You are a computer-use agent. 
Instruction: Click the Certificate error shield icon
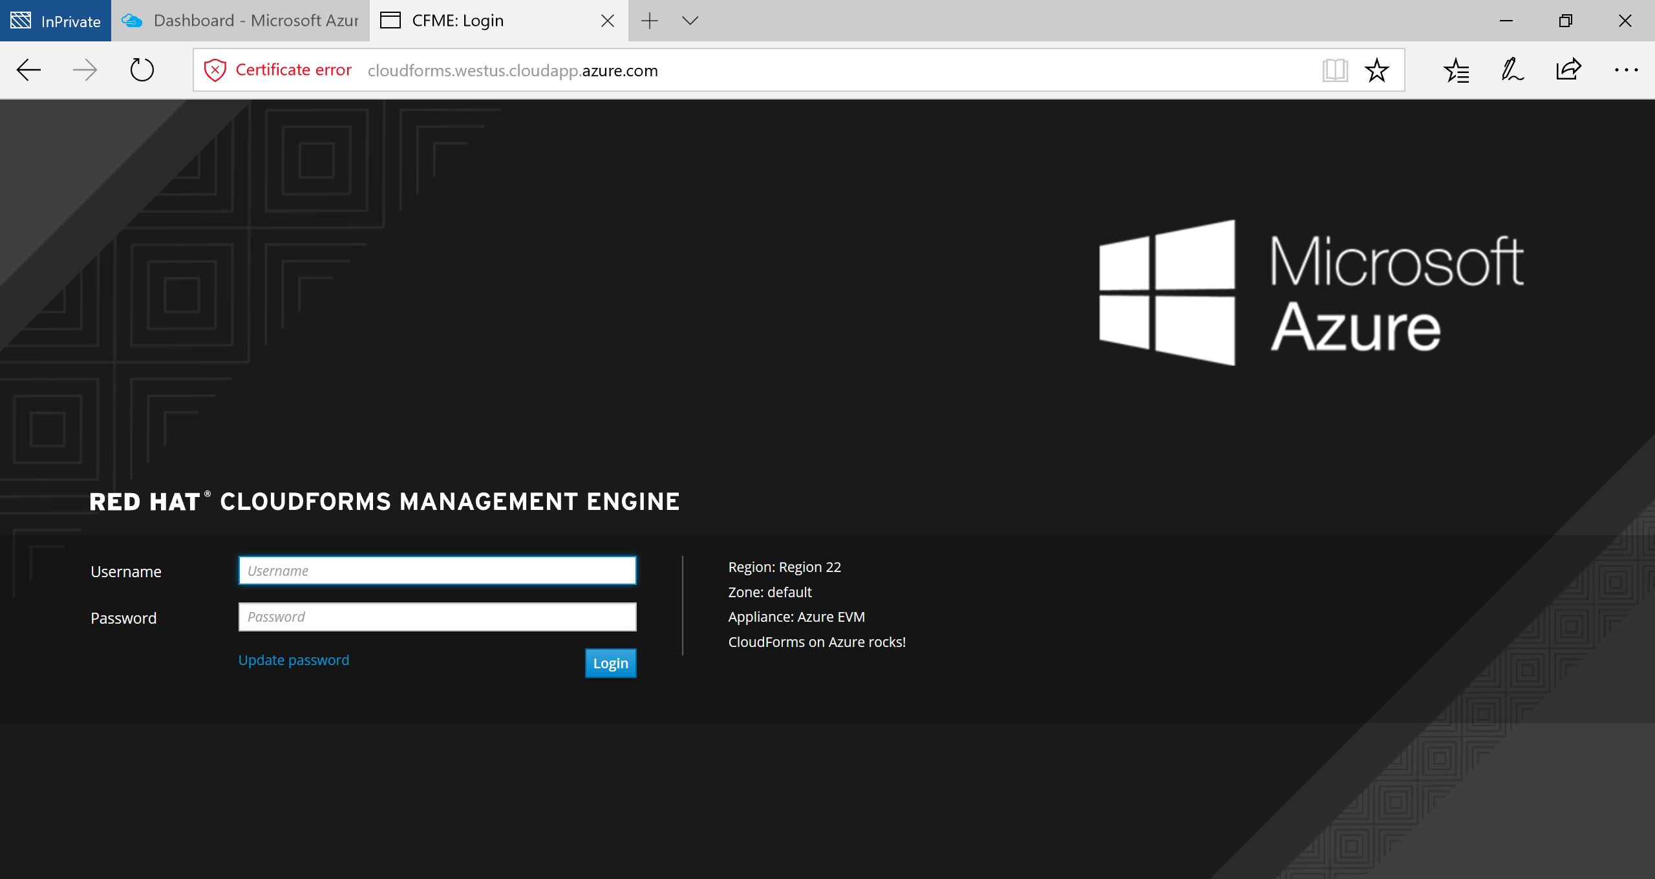(215, 70)
